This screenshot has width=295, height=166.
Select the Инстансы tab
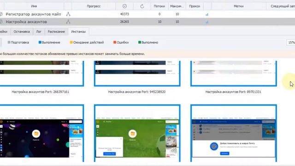78,32
